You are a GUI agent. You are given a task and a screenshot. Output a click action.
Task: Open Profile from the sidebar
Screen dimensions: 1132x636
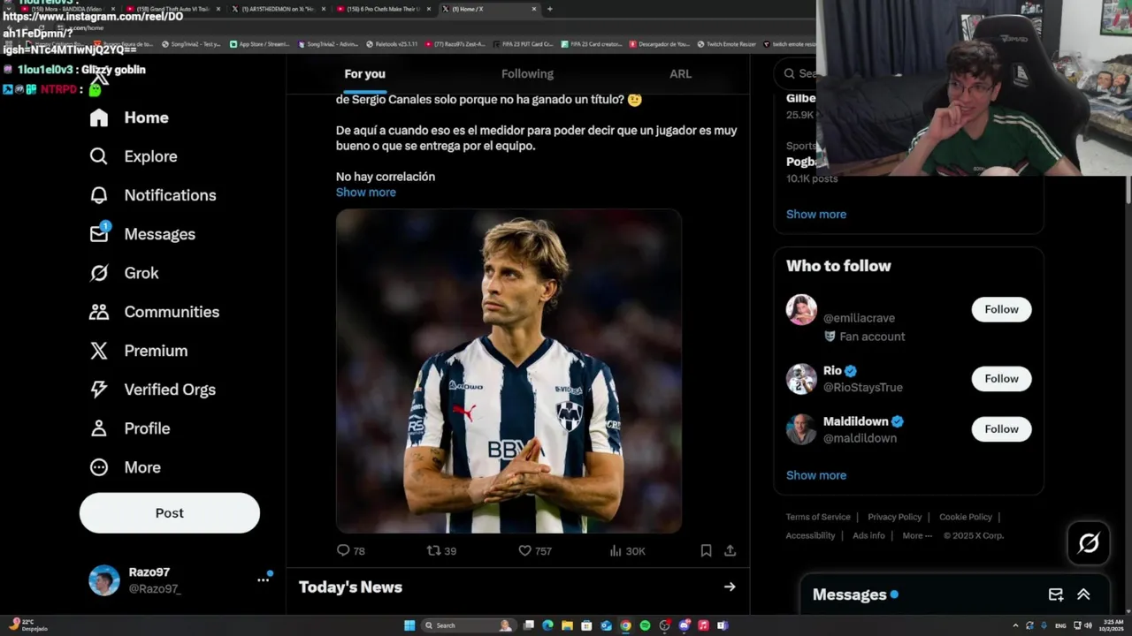(x=129, y=428)
